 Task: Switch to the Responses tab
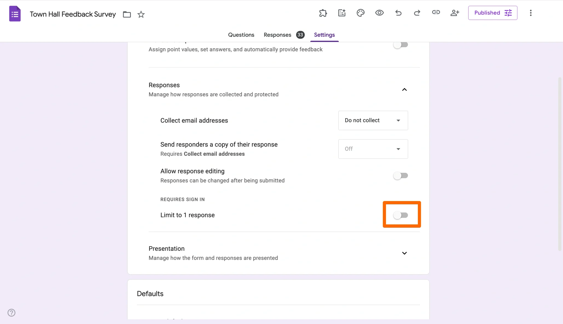[x=277, y=35]
